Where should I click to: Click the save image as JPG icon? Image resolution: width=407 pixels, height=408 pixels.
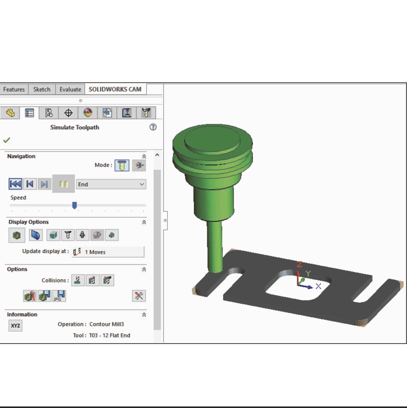pos(59,296)
